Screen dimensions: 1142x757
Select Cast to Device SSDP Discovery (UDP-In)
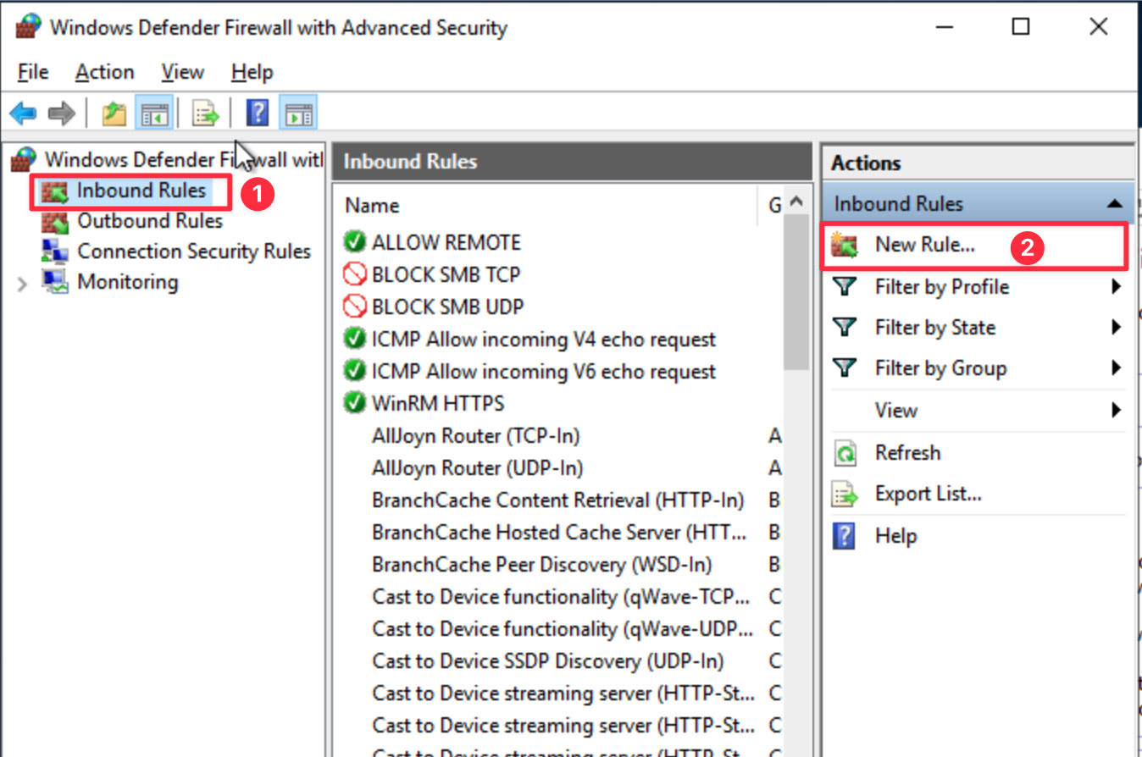[x=547, y=661]
